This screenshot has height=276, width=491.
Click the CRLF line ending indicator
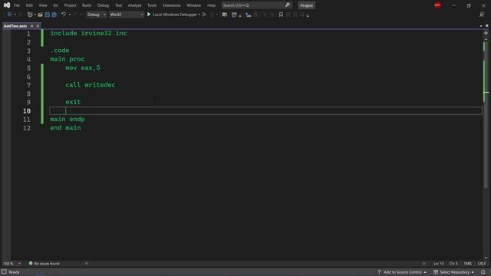[x=481, y=264]
